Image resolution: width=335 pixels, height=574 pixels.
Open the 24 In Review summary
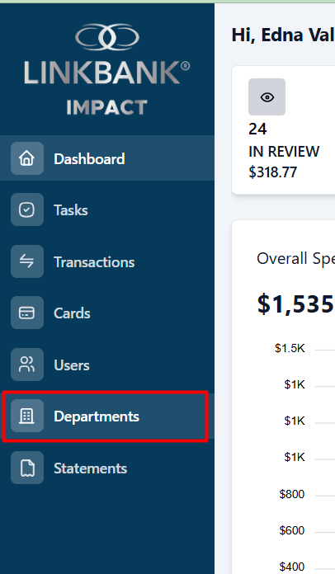283,130
